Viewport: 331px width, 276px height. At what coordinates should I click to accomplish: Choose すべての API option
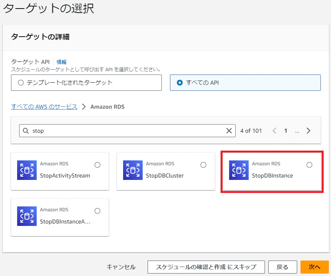(245, 83)
